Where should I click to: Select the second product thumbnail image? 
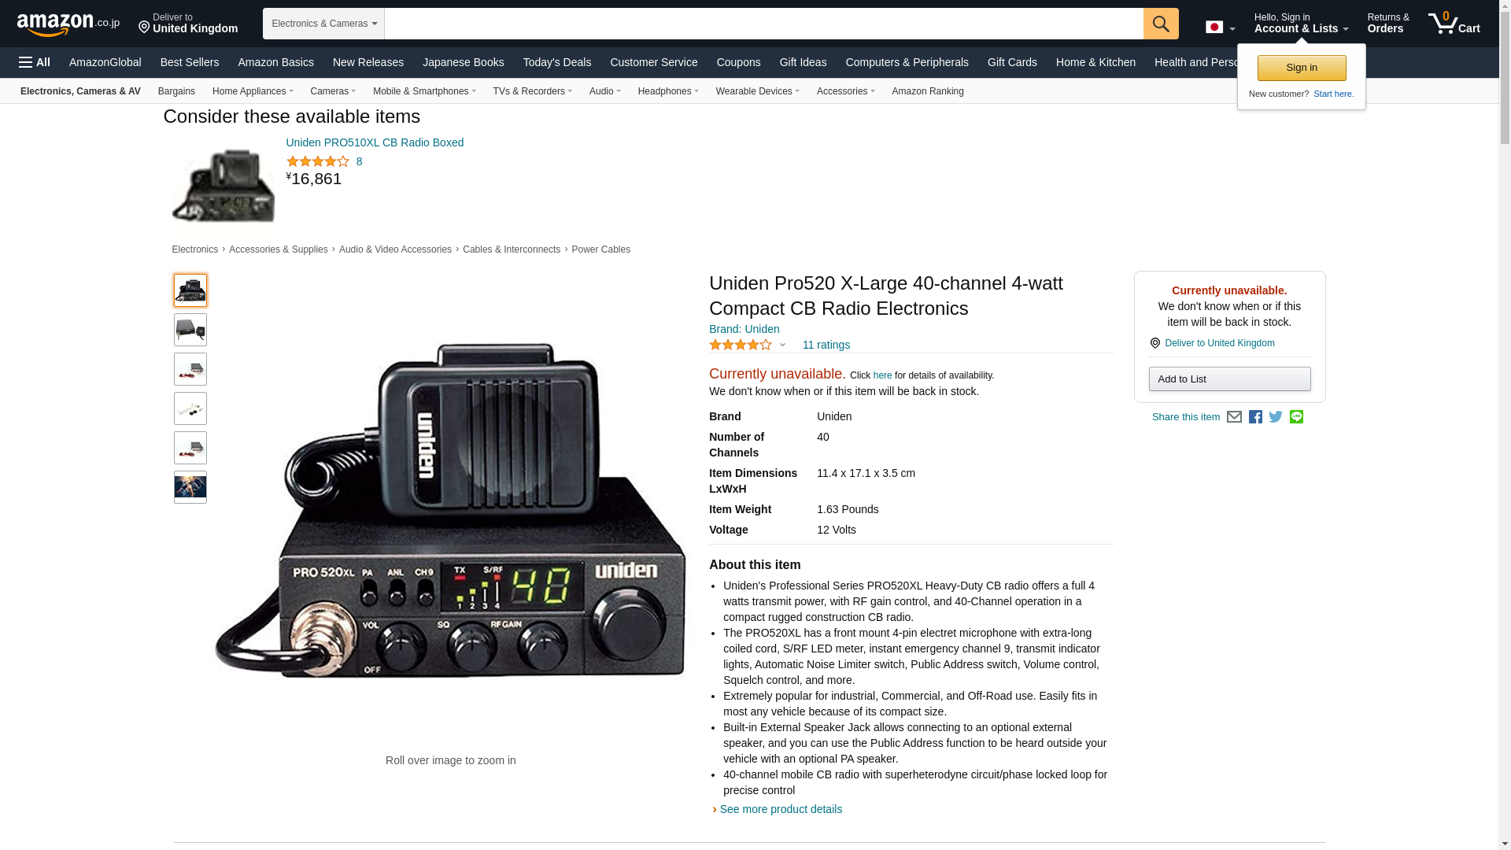point(190,330)
